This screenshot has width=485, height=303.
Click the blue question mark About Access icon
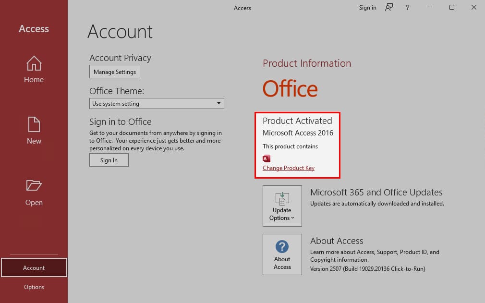282,246
